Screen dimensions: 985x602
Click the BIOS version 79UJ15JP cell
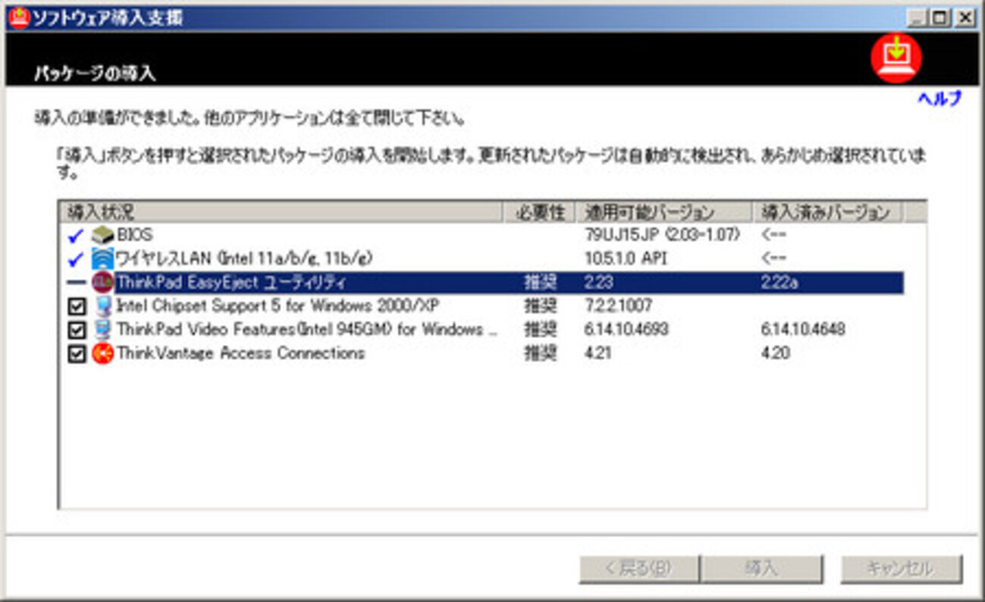point(662,235)
